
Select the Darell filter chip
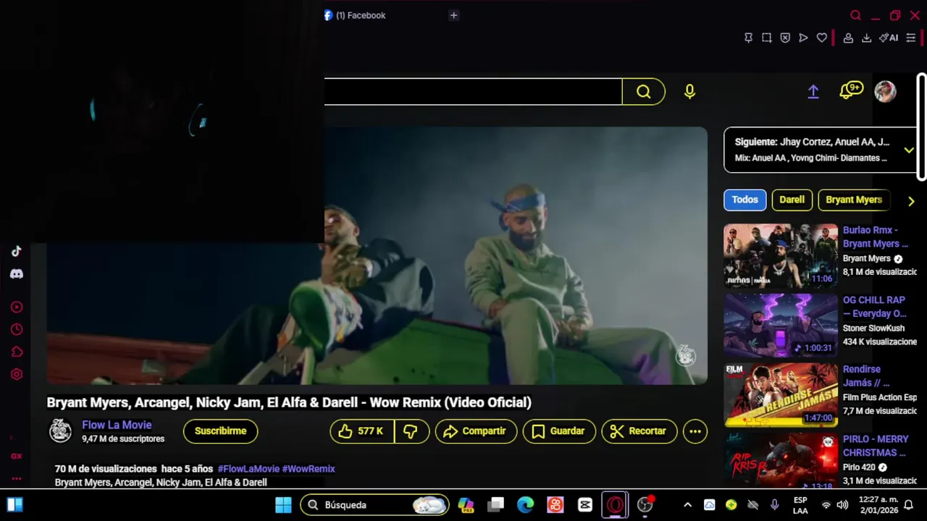tap(792, 200)
